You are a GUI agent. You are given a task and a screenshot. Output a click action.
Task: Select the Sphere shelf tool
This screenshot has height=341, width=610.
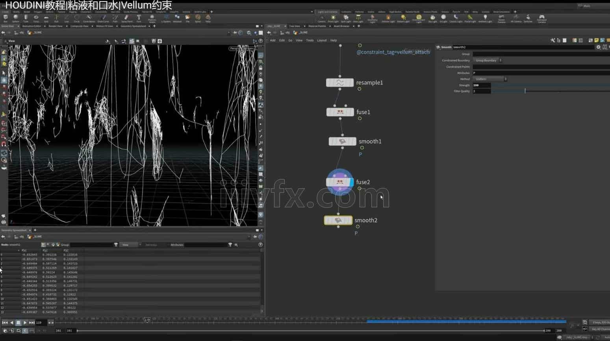pyautogui.click(x=16, y=18)
